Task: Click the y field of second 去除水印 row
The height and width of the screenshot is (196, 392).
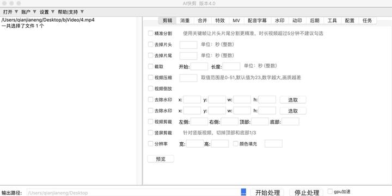Action: click(x=217, y=111)
